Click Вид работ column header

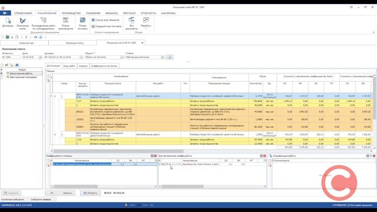(158, 84)
